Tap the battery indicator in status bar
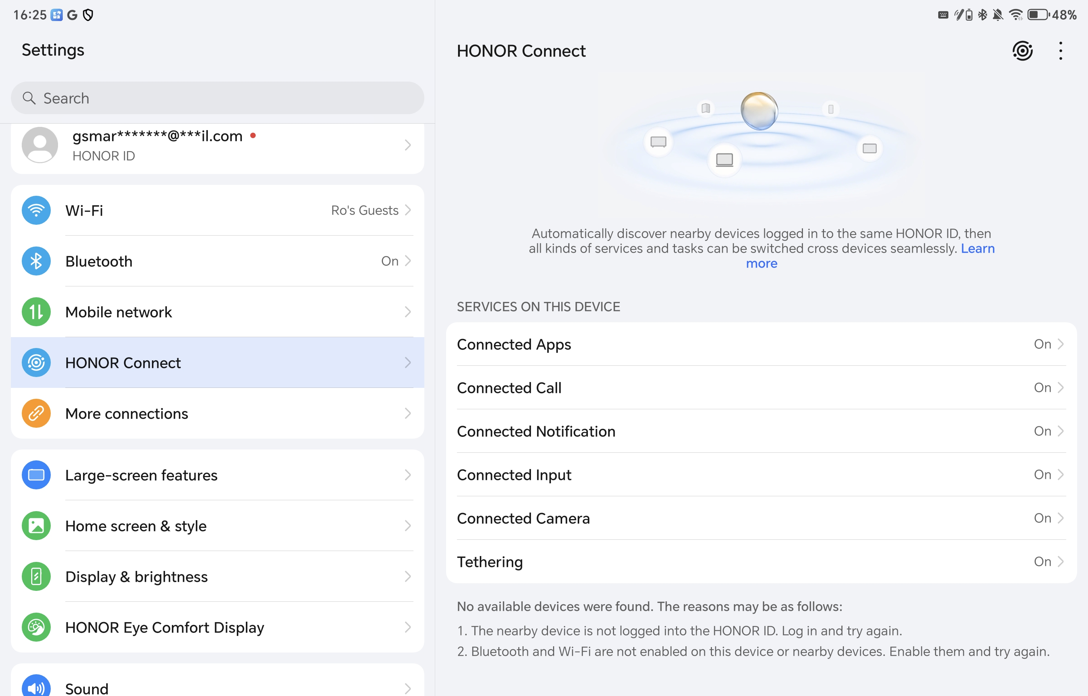 pyautogui.click(x=1038, y=15)
